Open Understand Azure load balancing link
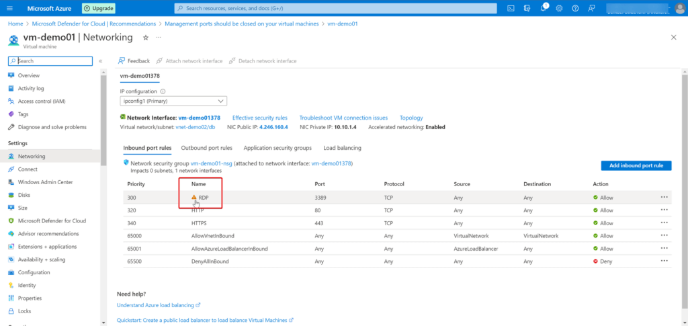 [x=159, y=305]
